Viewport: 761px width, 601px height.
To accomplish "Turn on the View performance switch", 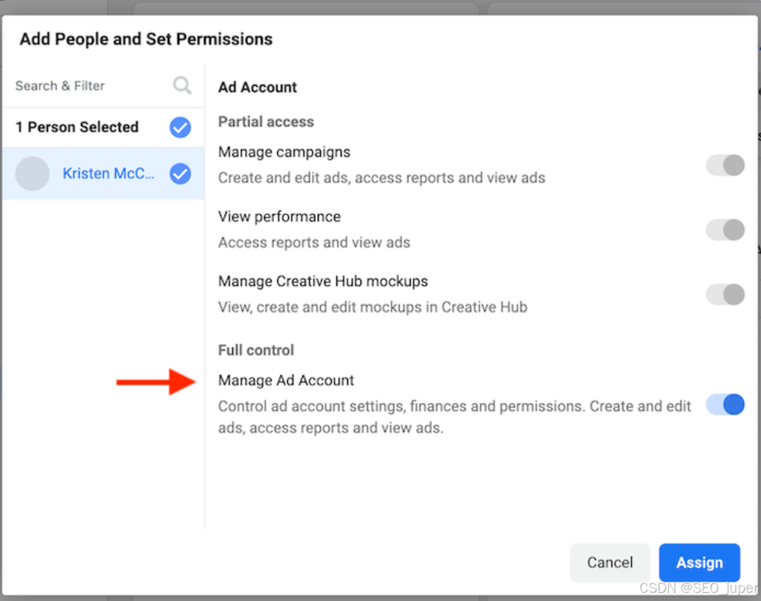I will (725, 230).
